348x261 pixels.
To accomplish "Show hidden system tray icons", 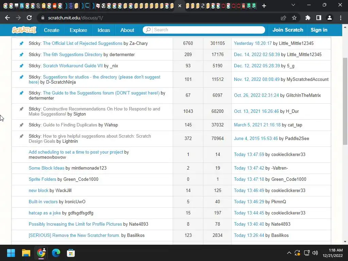I will [x=289, y=253].
